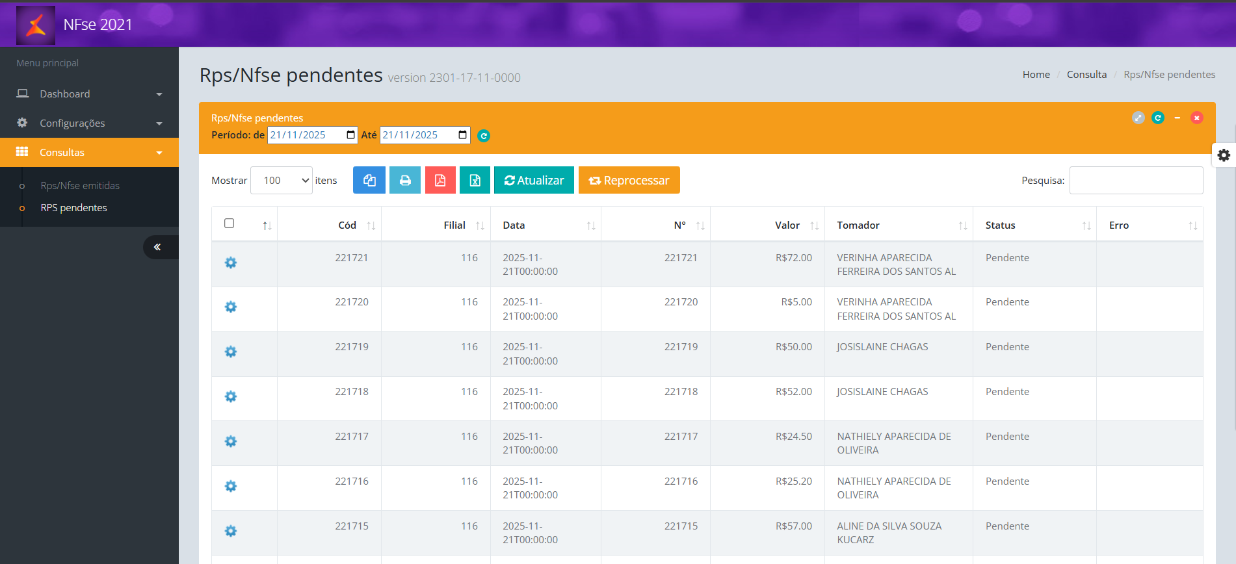Open gear actions for row 221720
The height and width of the screenshot is (564, 1236).
(231, 307)
